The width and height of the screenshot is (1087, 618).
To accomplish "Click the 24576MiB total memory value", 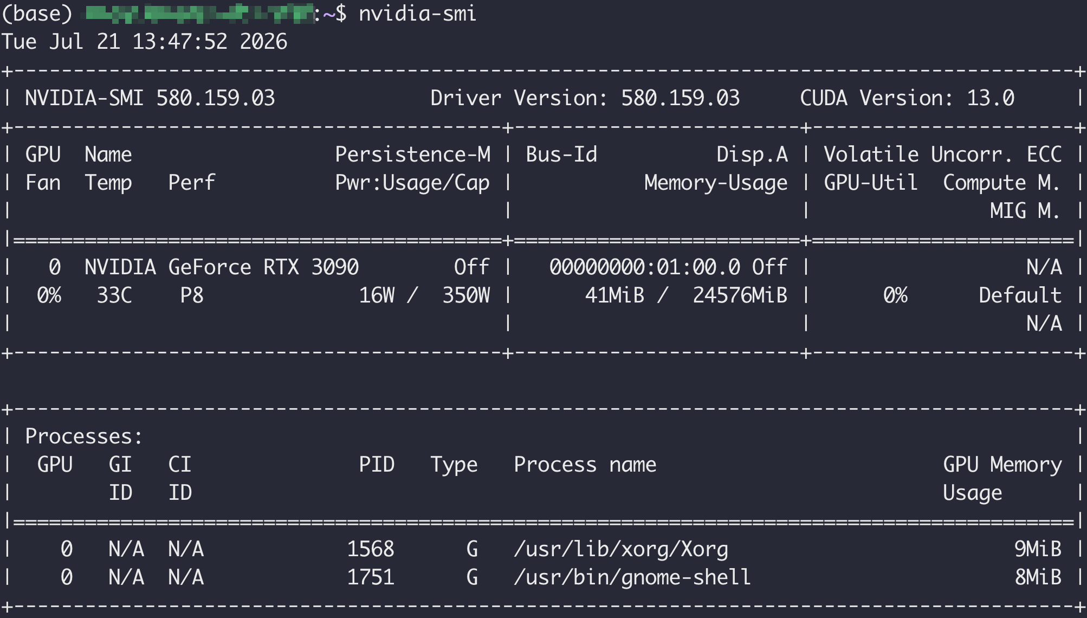I will (740, 295).
